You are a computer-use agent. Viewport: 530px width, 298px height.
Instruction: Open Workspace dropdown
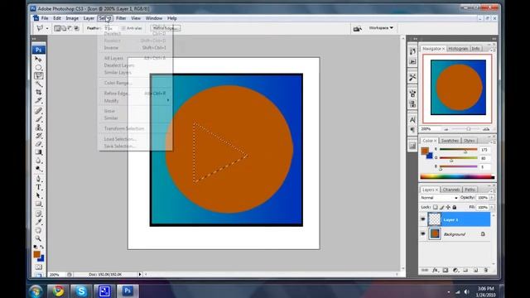pyautogui.click(x=381, y=28)
